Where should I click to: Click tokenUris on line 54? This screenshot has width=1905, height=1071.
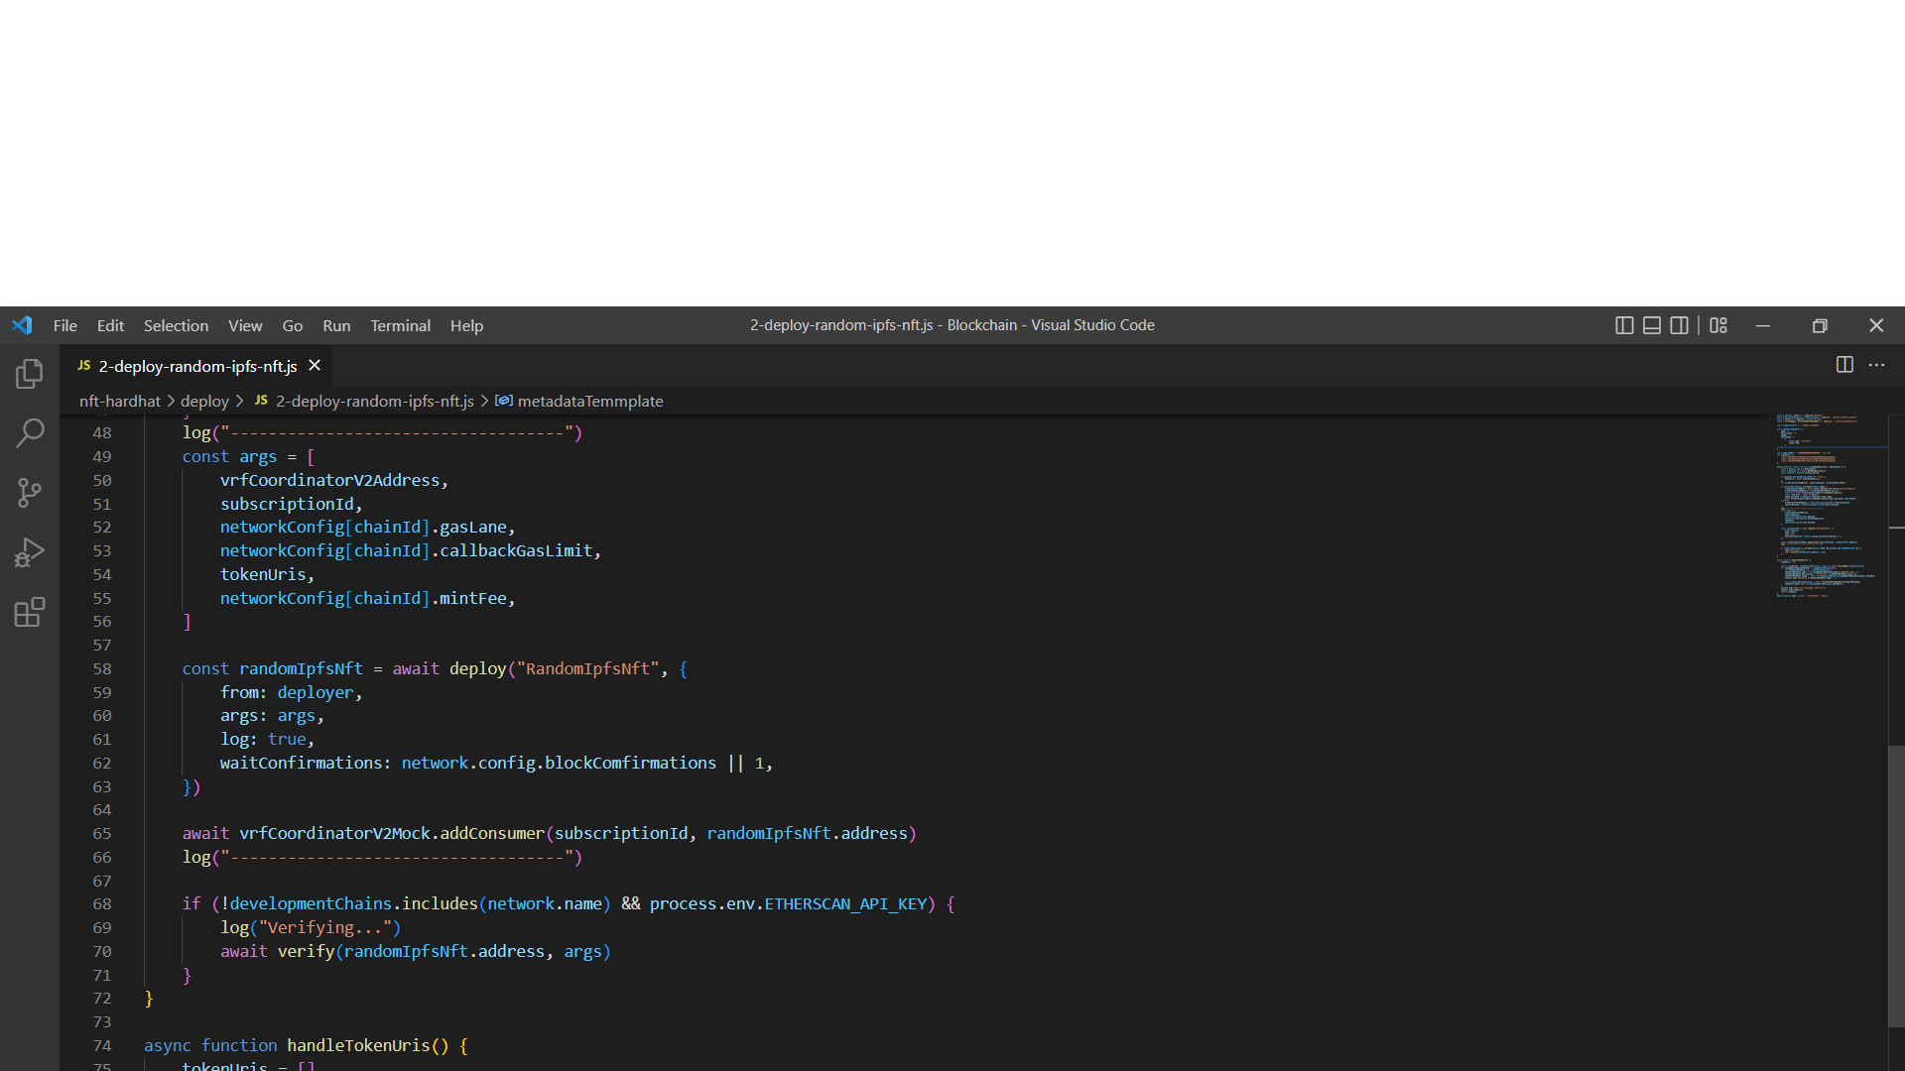click(263, 574)
